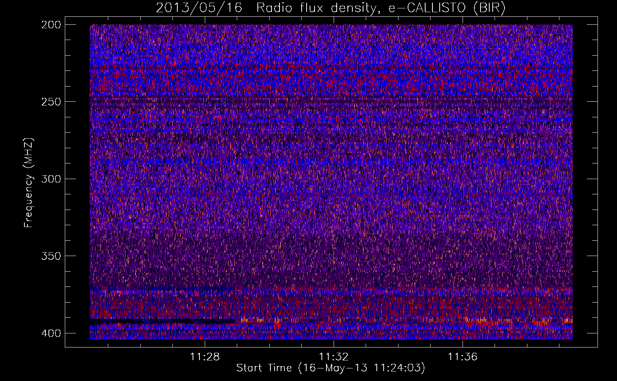
Task: Click the 'Start Time (16-May-13 11:24:03)' label
Action: 331,368
